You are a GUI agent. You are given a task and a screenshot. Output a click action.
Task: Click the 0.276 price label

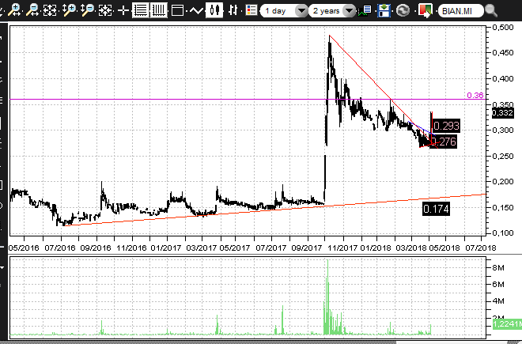click(x=444, y=142)
